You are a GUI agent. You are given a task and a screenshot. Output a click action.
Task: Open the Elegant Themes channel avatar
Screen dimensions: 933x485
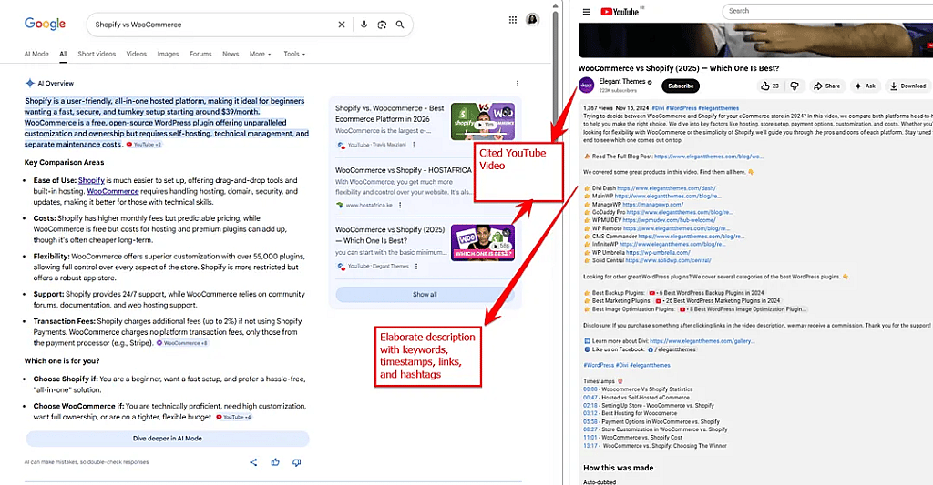coord(586,86)
